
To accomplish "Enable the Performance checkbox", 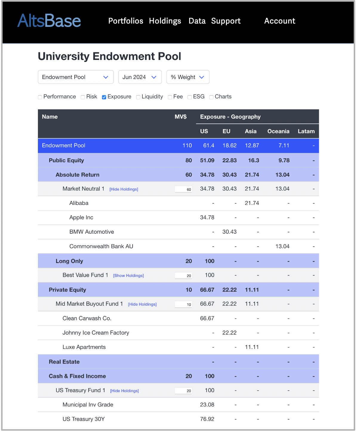I will pos(40,97).
